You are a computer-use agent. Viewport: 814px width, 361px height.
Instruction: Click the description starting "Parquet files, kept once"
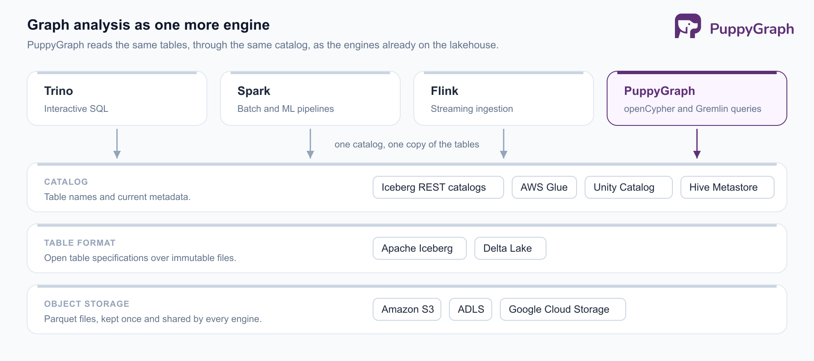(x=153, y=319)
